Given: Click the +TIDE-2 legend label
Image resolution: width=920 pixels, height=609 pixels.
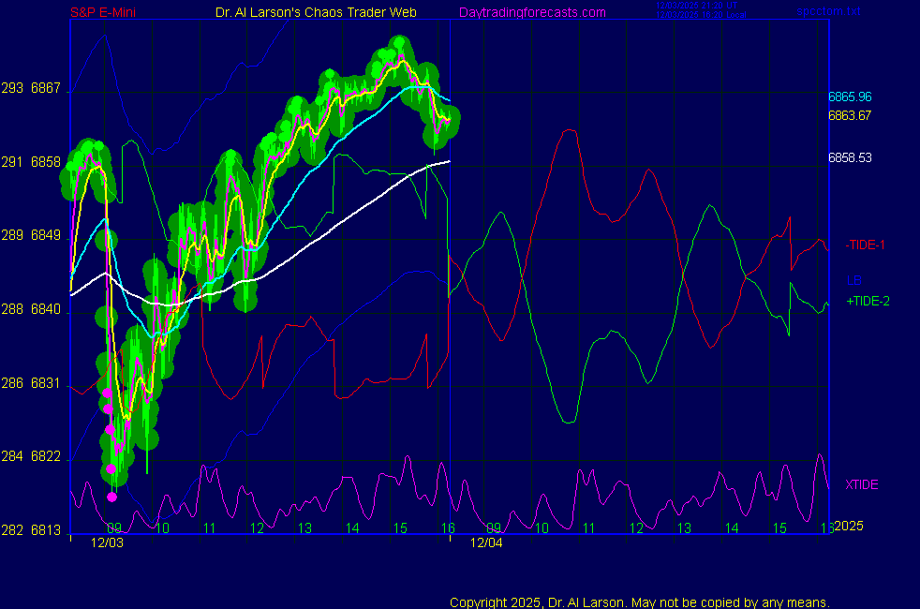Looking at the screenshot, I should pos(866,302).
